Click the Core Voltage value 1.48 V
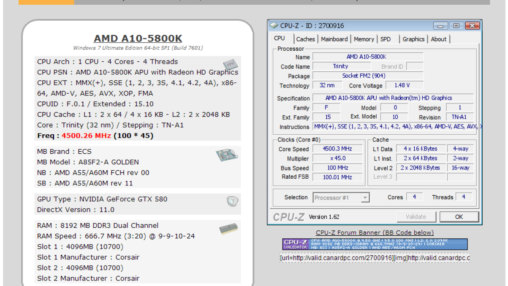Image resolution: width=508 pixels, height=286 pixels. click(x=404, y=85)
